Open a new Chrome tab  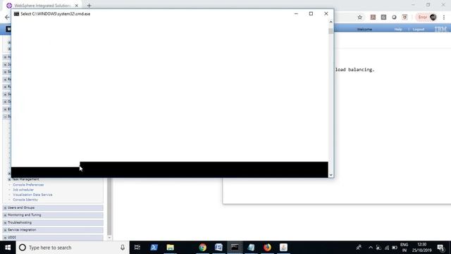(x=89, y=6)
